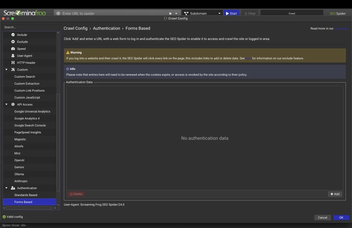Viewport: 352px width, 228px height.
Task: Open Google Search Console settings
Action: click(x=30, y=125)
